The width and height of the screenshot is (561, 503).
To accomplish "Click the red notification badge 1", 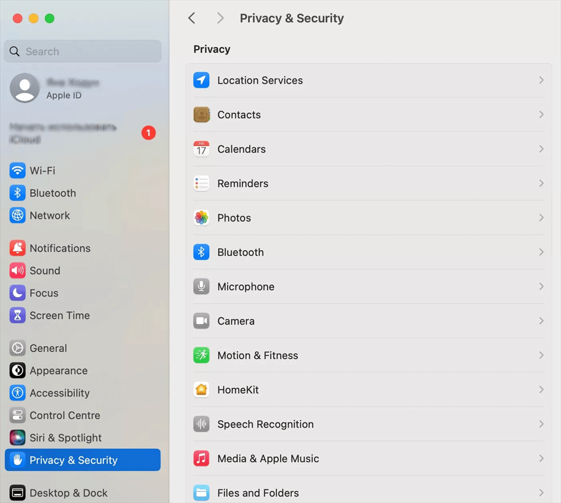I will pos(148,133).
